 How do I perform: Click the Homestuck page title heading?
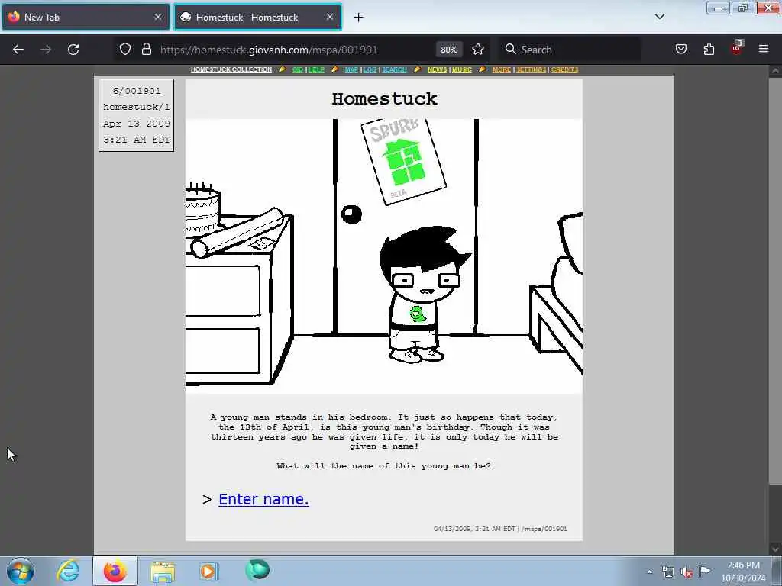pyautogui.click(x=385, y=98)
